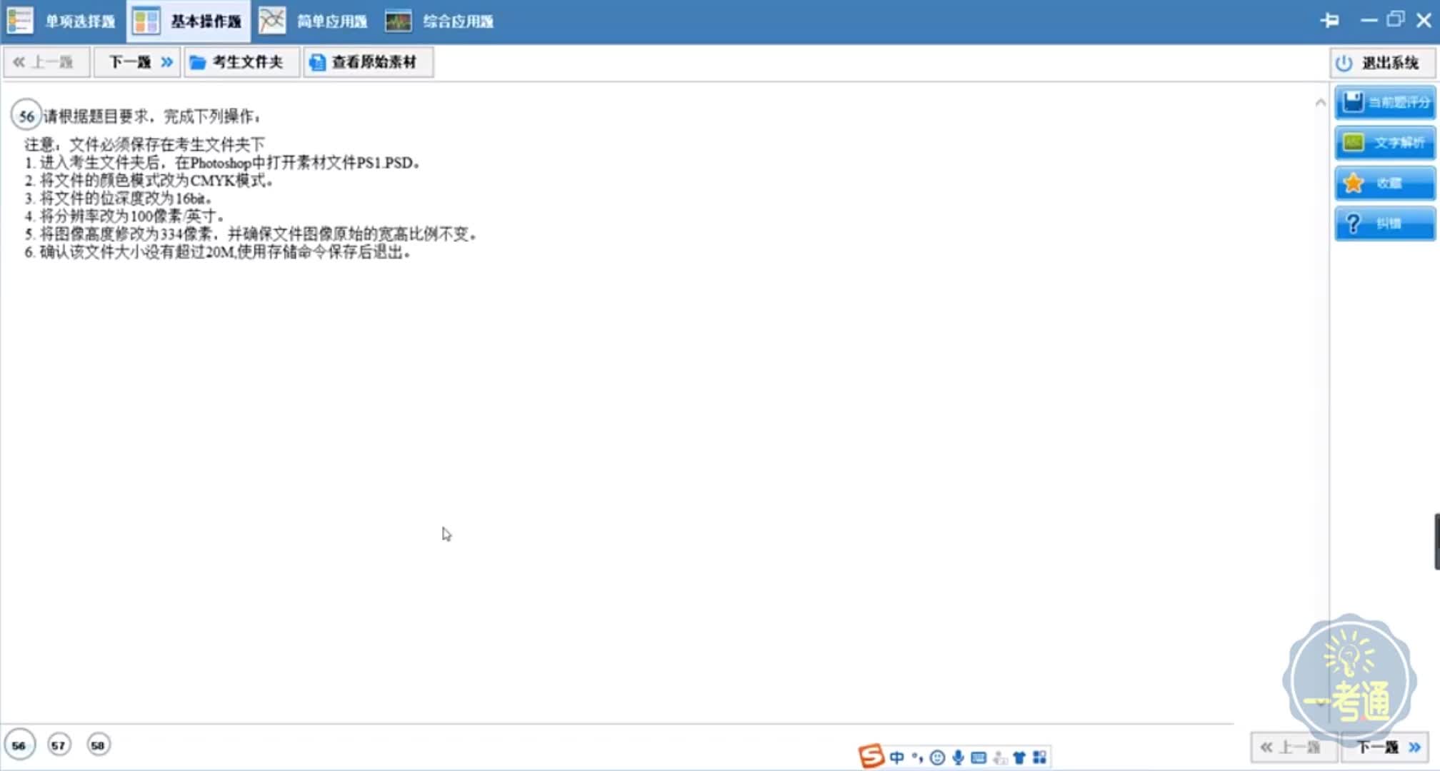Click the greyed IME user account icon

click(x=1000, y=757)
